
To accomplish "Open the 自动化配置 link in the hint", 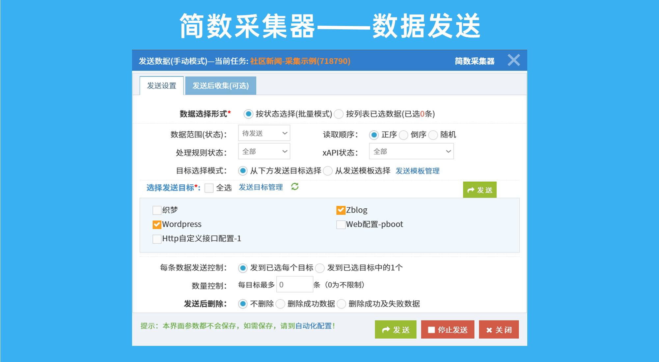I will point(314,326).
